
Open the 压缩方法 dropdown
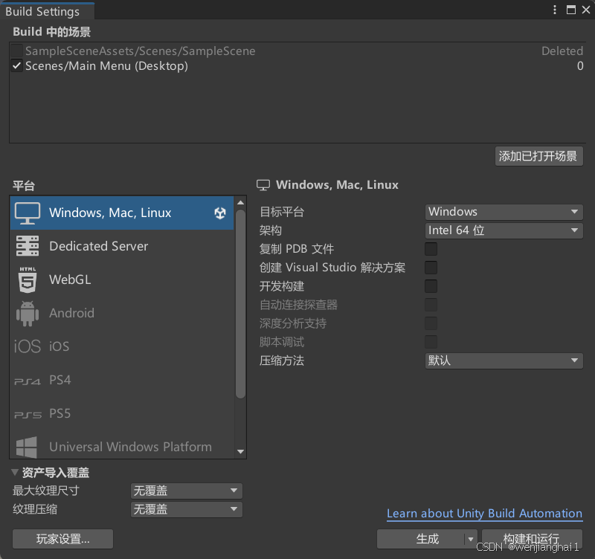(x=504, y=361)
